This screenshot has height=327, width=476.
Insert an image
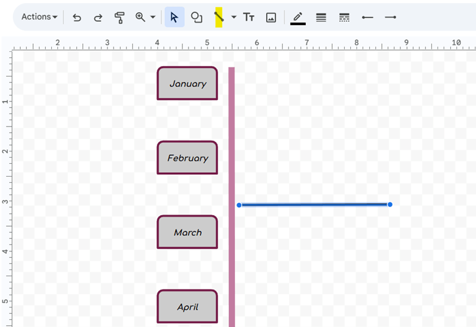tap(272, 18)
